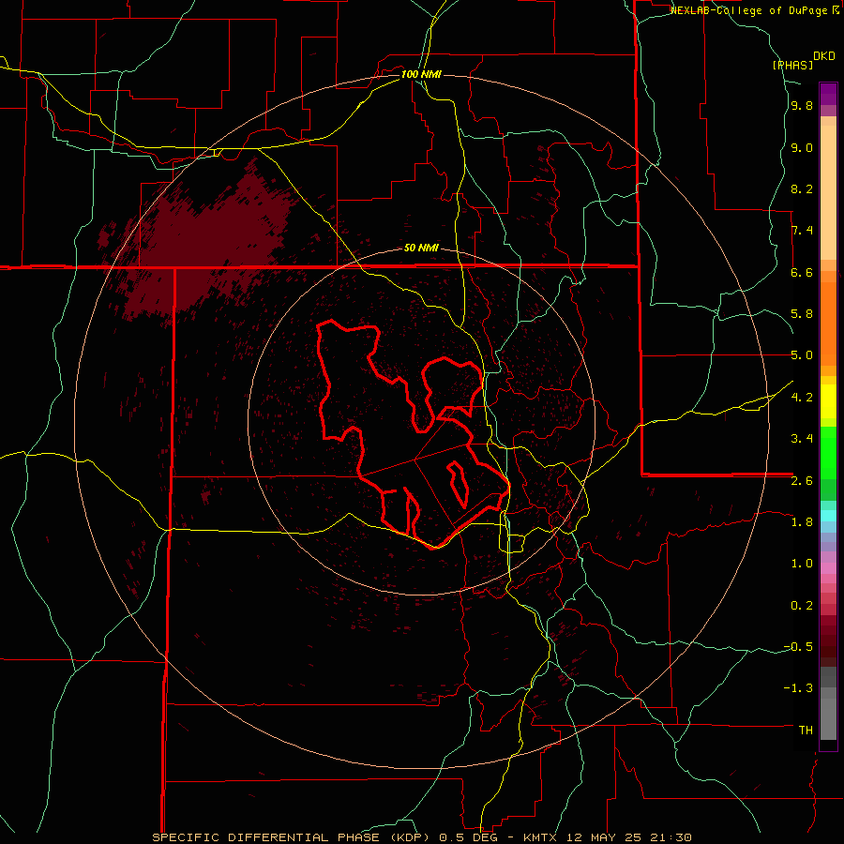Click the TH threshold label
844x844 pixels.
coord(806,731)
